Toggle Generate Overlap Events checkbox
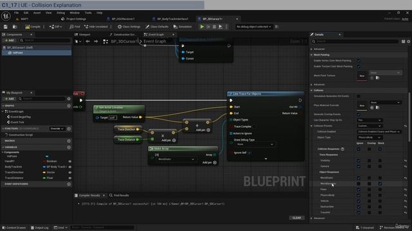Viewport: 412px width, 231px height. (x=359, y=114)
